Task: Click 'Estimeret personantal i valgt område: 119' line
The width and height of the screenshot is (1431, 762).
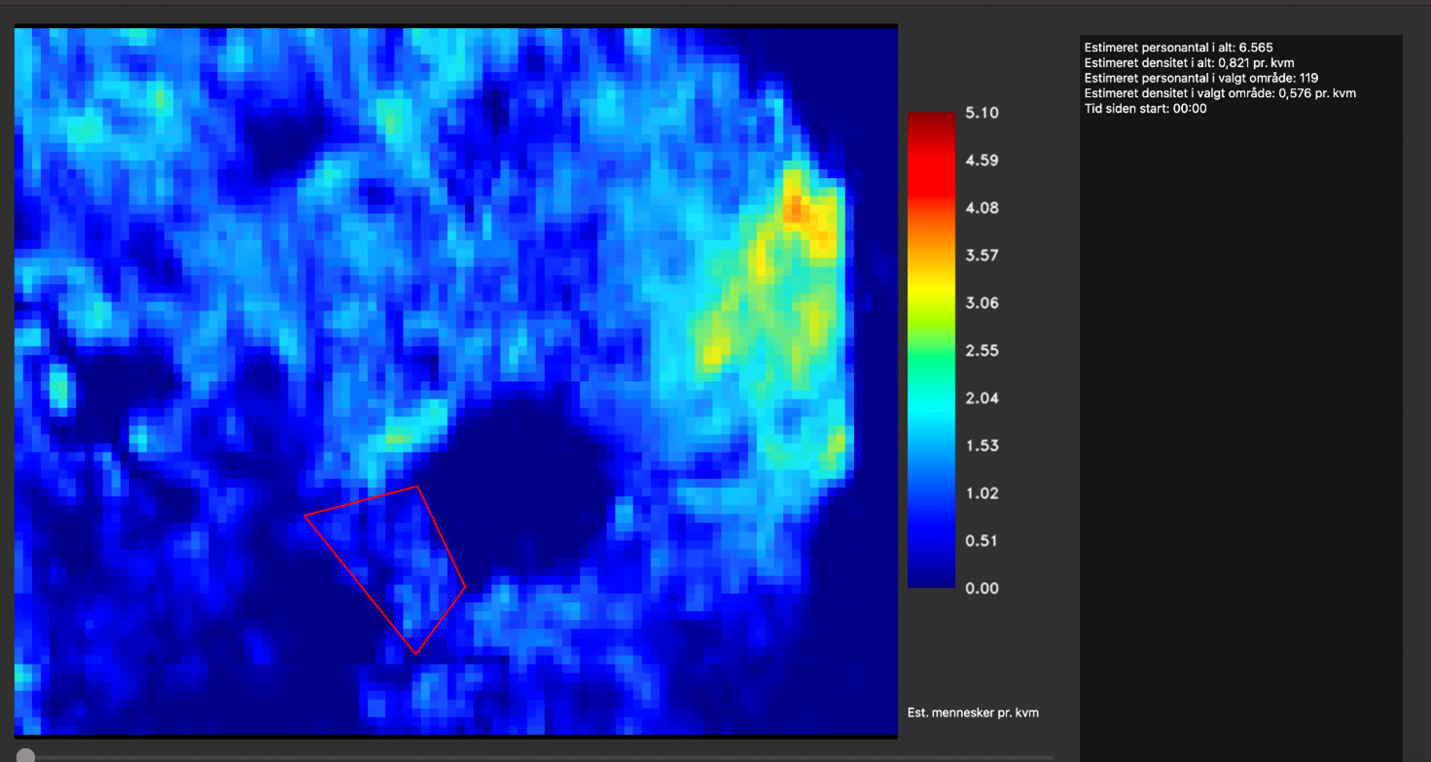Action: (1201, 78)
